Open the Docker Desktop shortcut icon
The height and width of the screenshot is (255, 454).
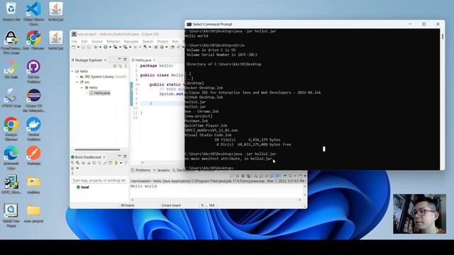click(x=33, y=125)
